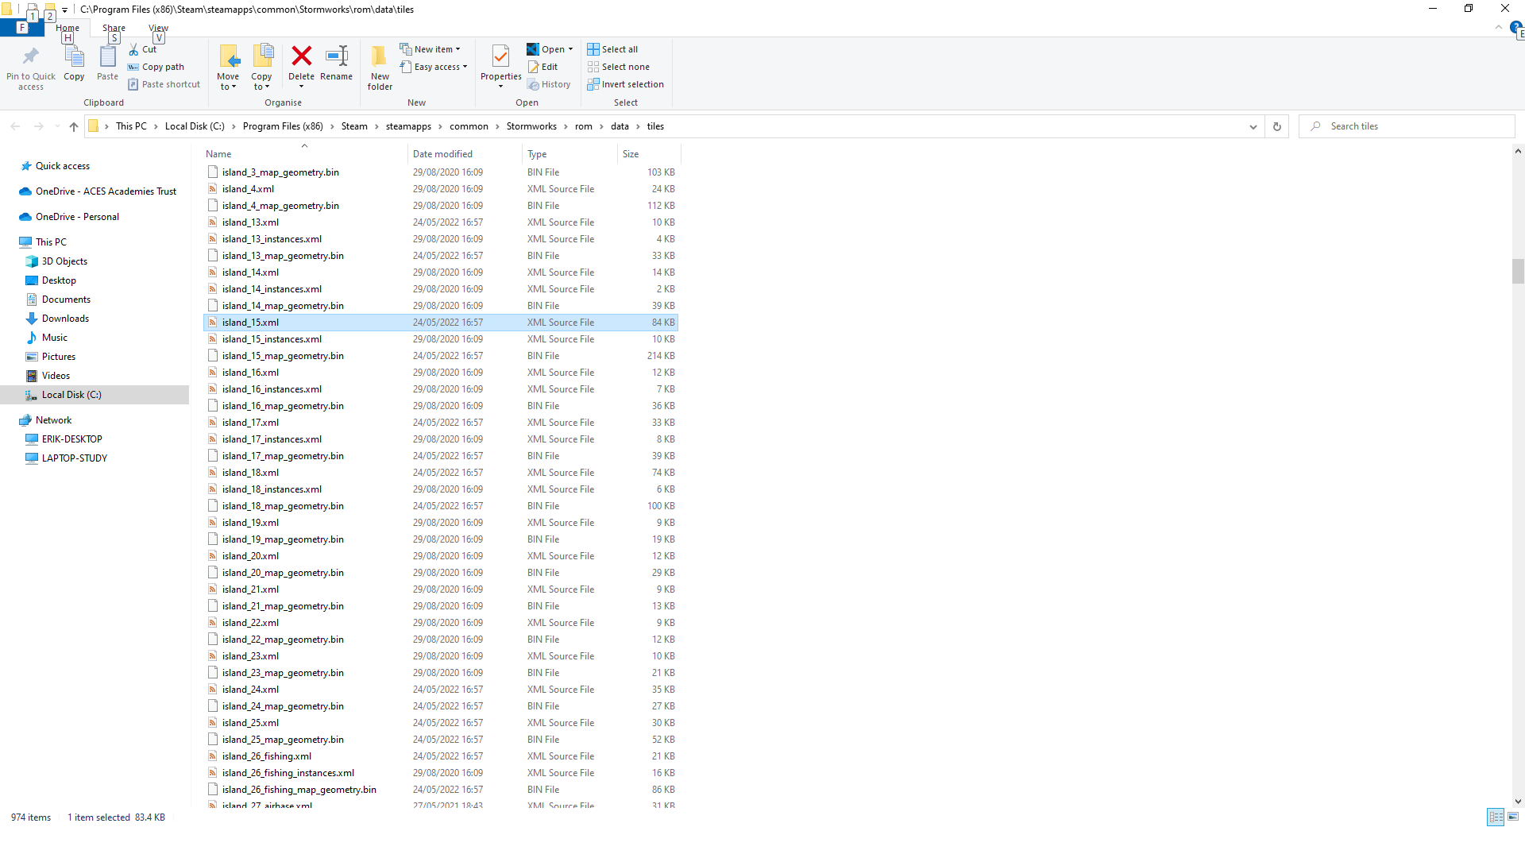Click the Pin to Quick access icon
The height and width of the screenshot is (858, 1525).
click(31, 56)
